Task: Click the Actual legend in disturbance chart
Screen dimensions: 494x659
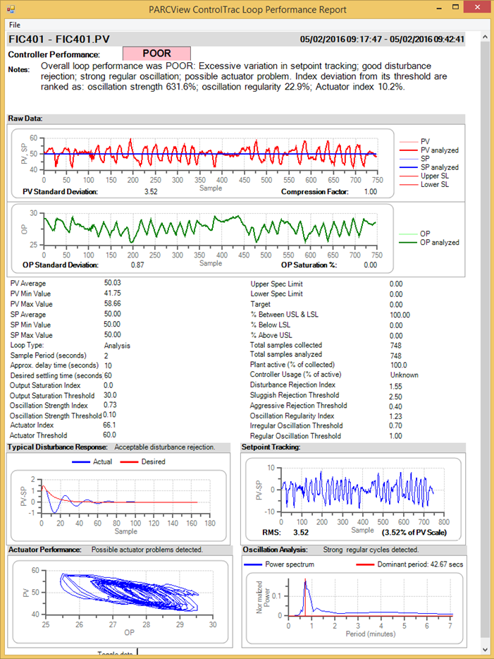Action: pyautogui.click(x=92, y=461)
